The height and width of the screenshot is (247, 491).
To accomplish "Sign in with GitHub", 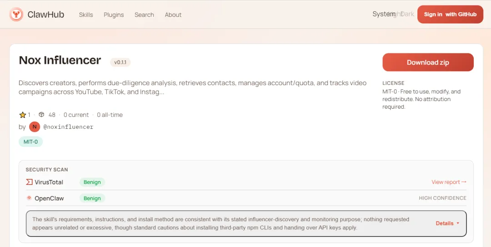I will point(450,15).
